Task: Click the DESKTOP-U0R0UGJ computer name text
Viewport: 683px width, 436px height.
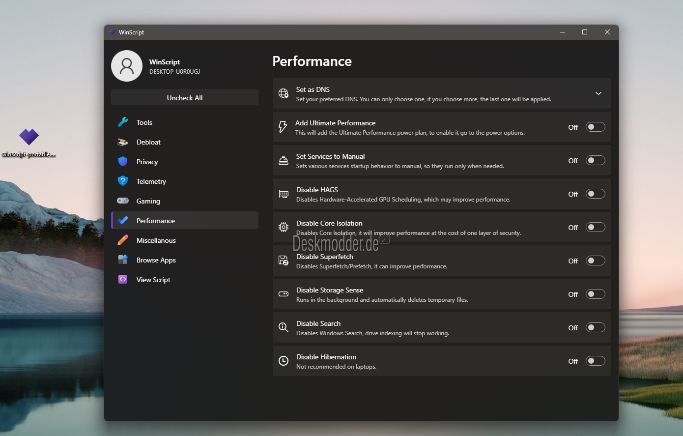Action: coord(174,72)
